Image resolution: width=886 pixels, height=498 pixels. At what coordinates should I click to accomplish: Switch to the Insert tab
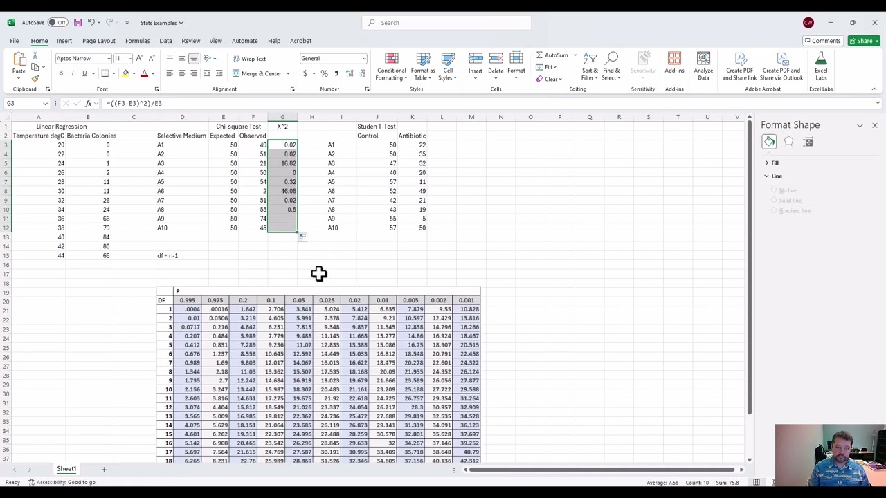pyautogui.click(x=64, y=41)
